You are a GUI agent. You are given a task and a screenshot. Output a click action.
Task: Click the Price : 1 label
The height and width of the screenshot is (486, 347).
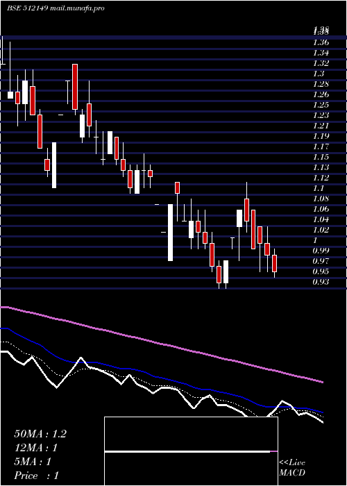click(36, 476)
